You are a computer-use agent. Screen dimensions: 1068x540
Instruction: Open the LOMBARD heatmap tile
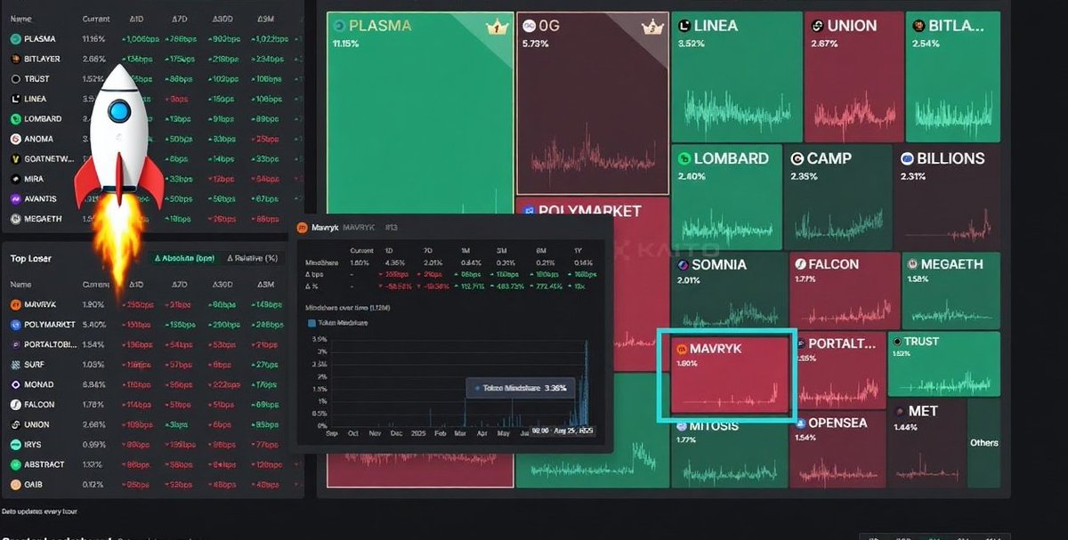click(x=726, y=197)
